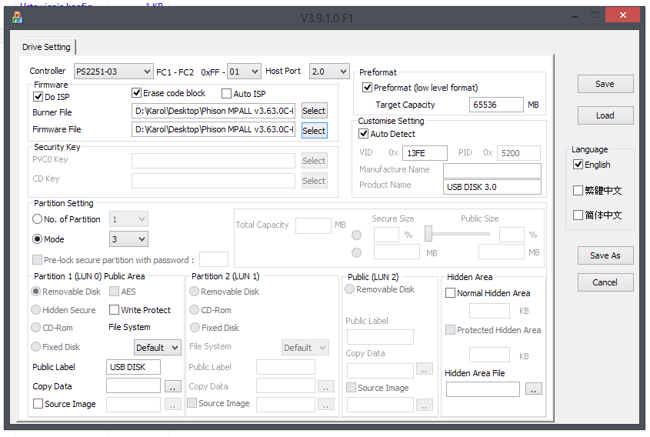The width and height of the screenshot is (650, 437).
Task: Toggle Write Protect for Partition 1
Action: click(114, 310)
